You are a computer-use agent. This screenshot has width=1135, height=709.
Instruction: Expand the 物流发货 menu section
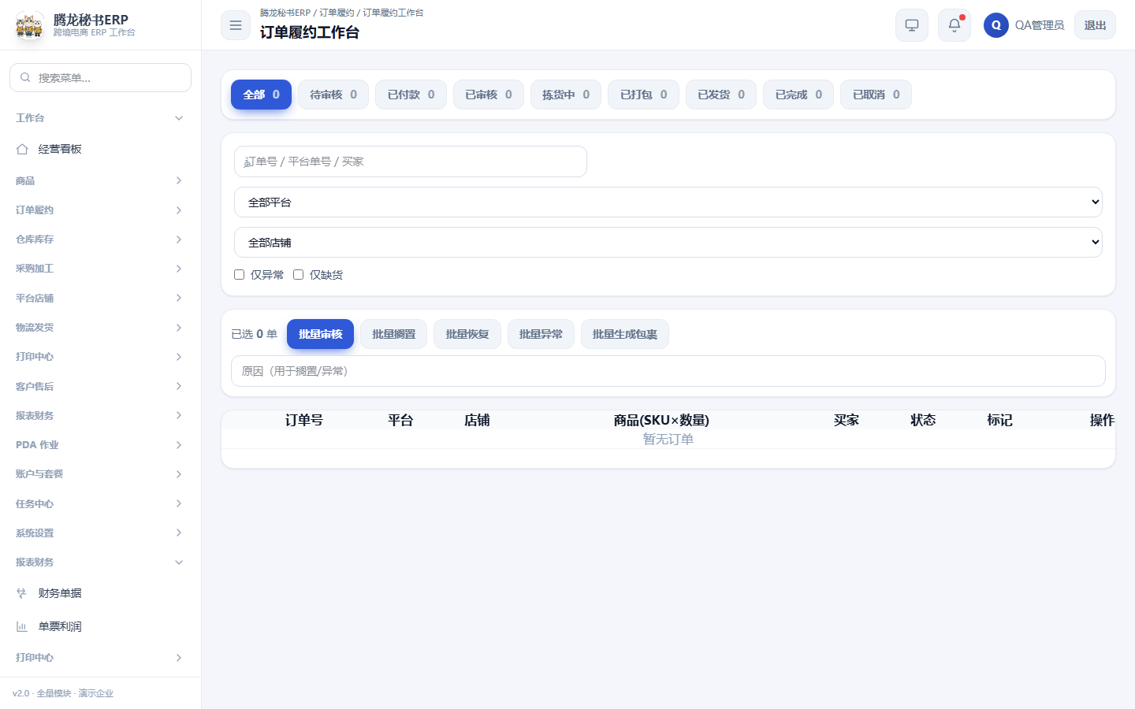100,328
